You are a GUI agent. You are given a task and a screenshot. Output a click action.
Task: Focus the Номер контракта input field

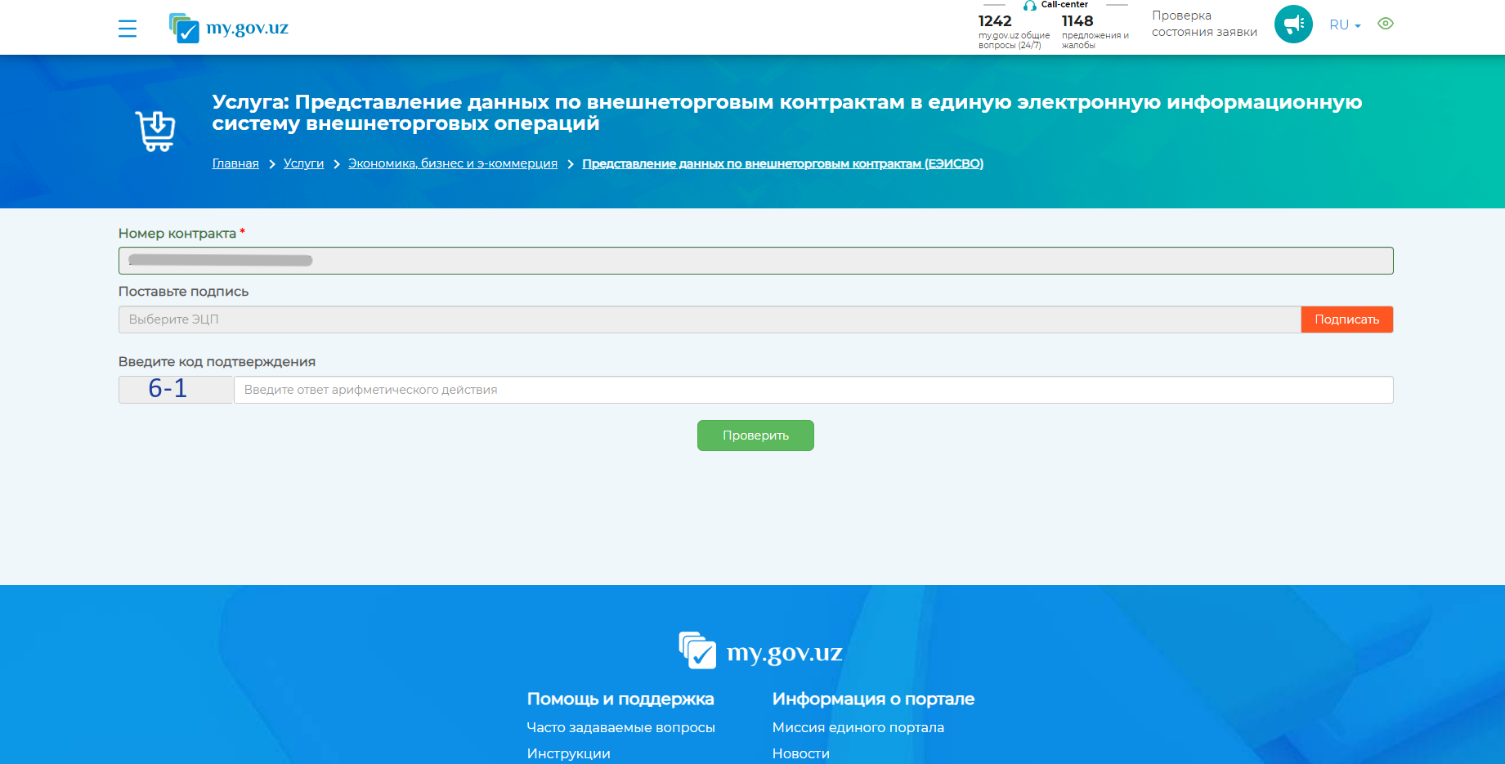click(x=755, y=261)
